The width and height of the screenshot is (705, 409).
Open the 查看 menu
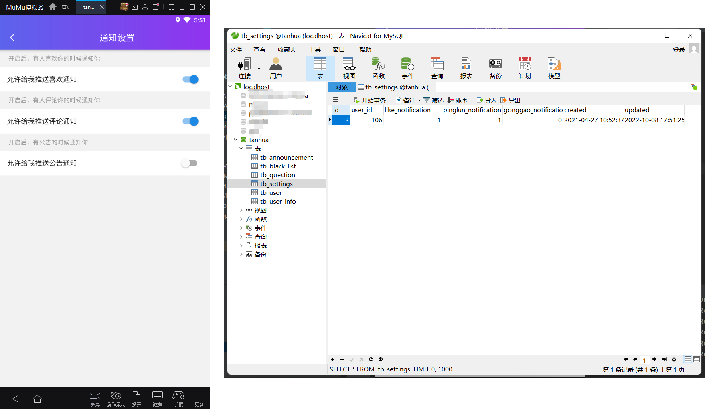[259, 50]
